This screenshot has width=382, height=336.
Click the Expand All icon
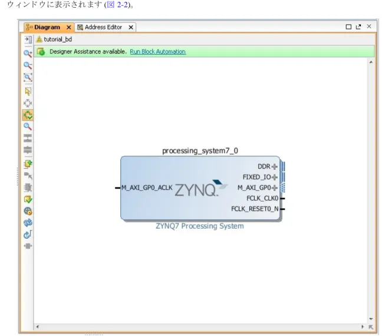coord(28,138)
